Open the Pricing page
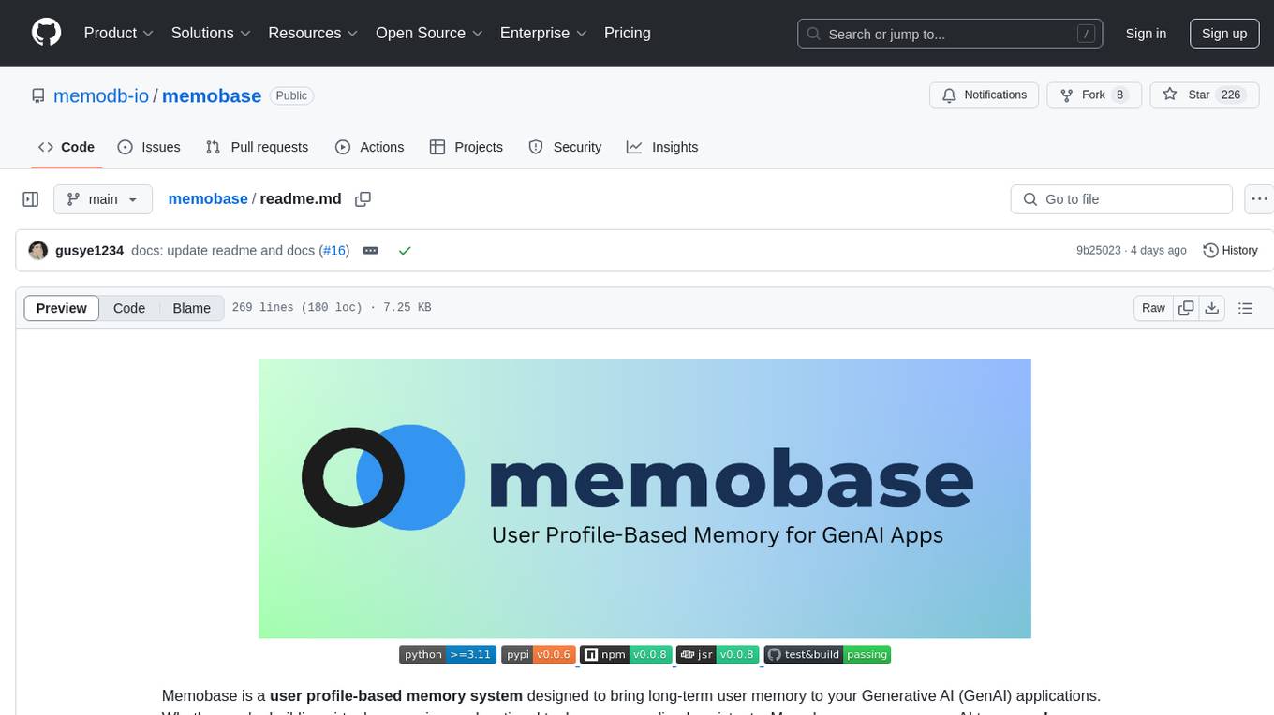This screenshot has height=715, width=1274. point(628,33)
